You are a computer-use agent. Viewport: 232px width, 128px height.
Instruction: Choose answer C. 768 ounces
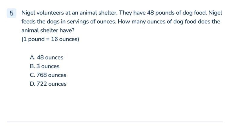[48, 75]
